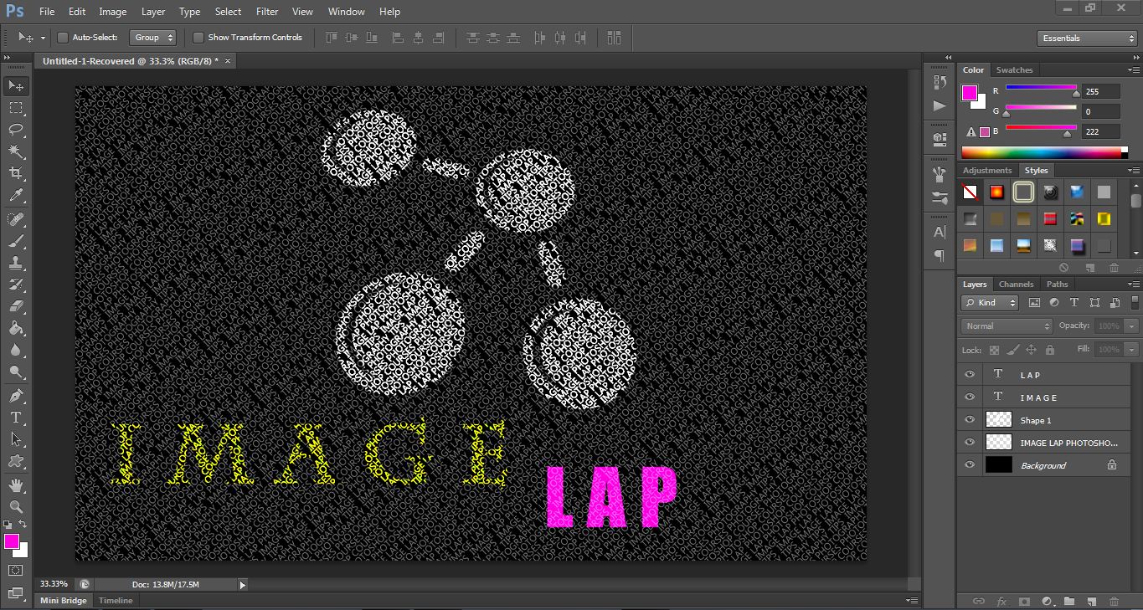Close the Untitled-1-Recovered document tab

[227, 61]
